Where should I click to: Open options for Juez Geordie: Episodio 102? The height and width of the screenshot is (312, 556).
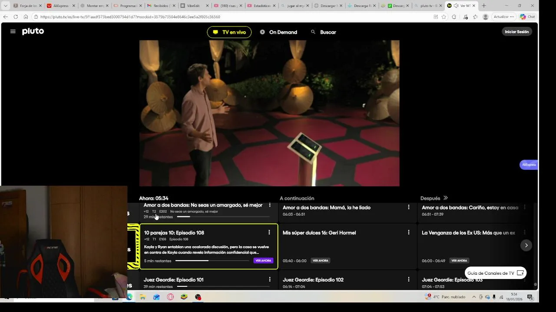point(409,279)
